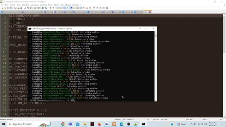Click the Close All toolbar icon
Viewport: 226px width, 127px height.
pyautogui.click(x=18, y=8)
